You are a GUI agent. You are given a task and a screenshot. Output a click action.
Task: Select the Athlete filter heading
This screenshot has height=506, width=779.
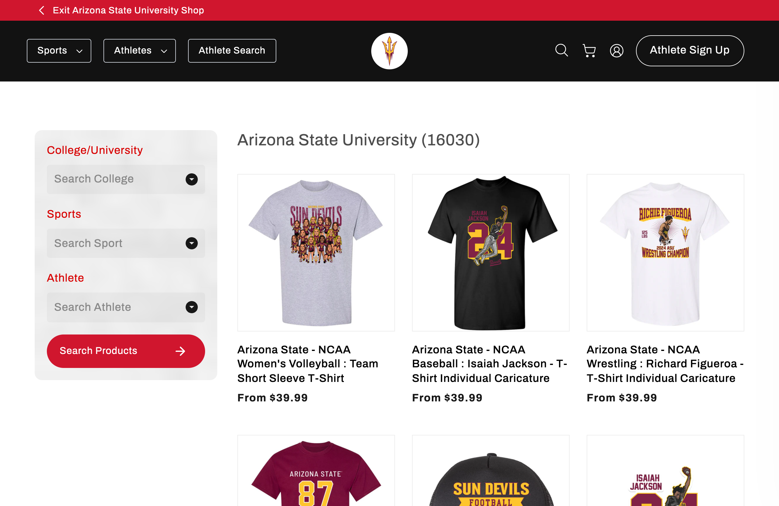click(65, 278)
